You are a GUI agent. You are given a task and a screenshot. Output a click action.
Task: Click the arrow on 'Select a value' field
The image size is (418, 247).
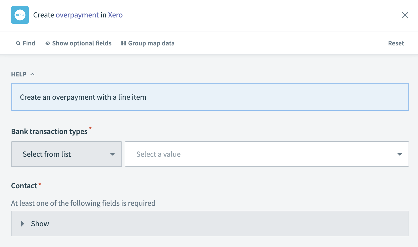click(399, 154)
